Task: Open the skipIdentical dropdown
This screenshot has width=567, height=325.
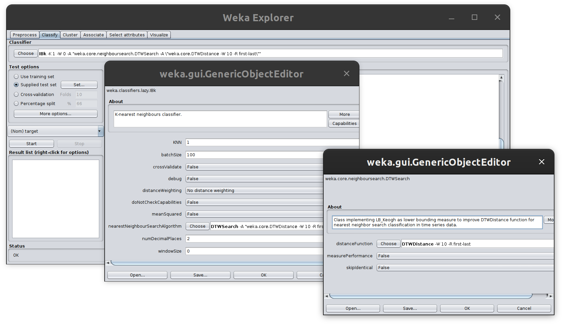Action: (465, 267)
